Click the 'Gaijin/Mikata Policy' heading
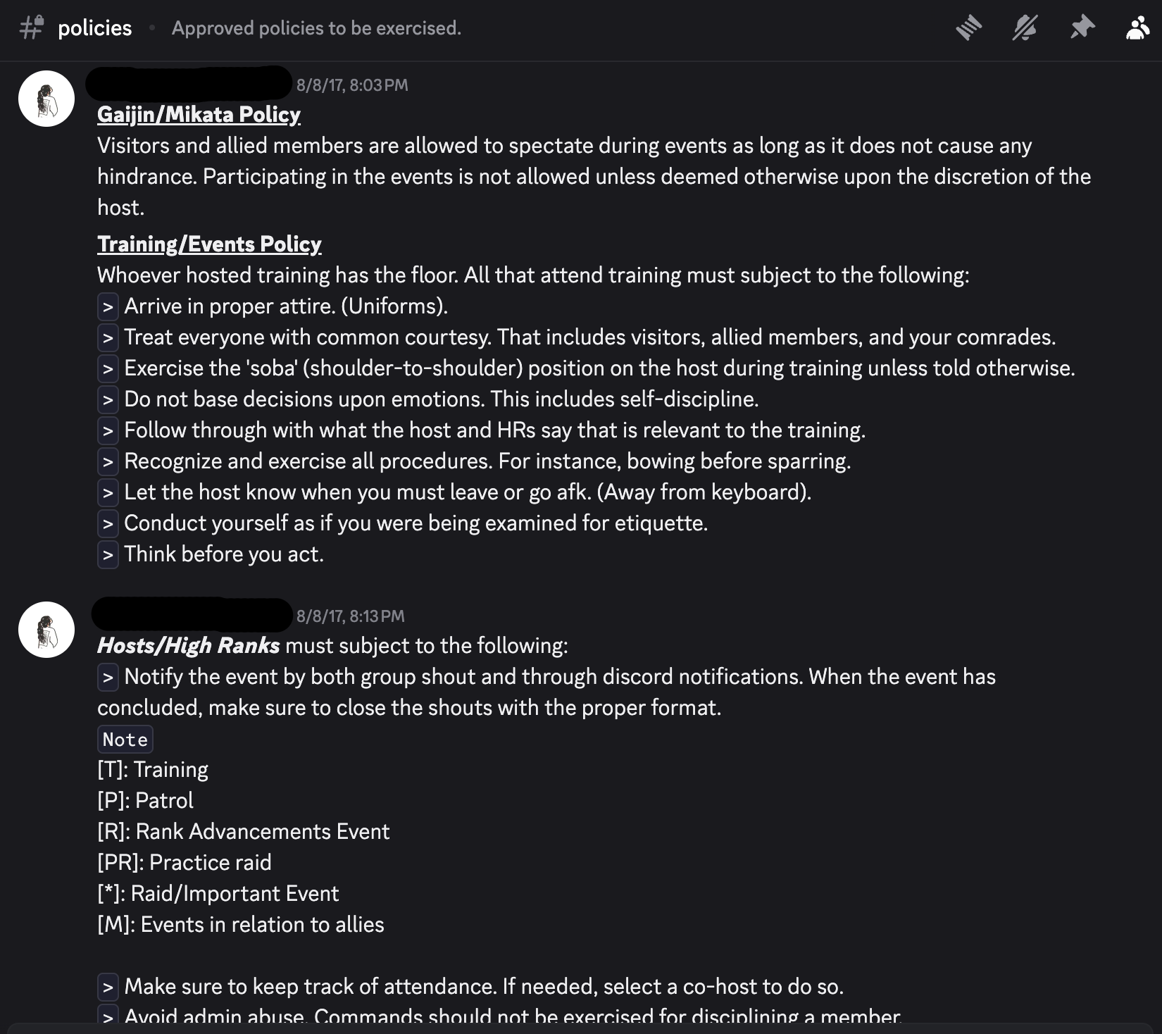This screenshot has height=1034, width=1162. coord(198,113)
